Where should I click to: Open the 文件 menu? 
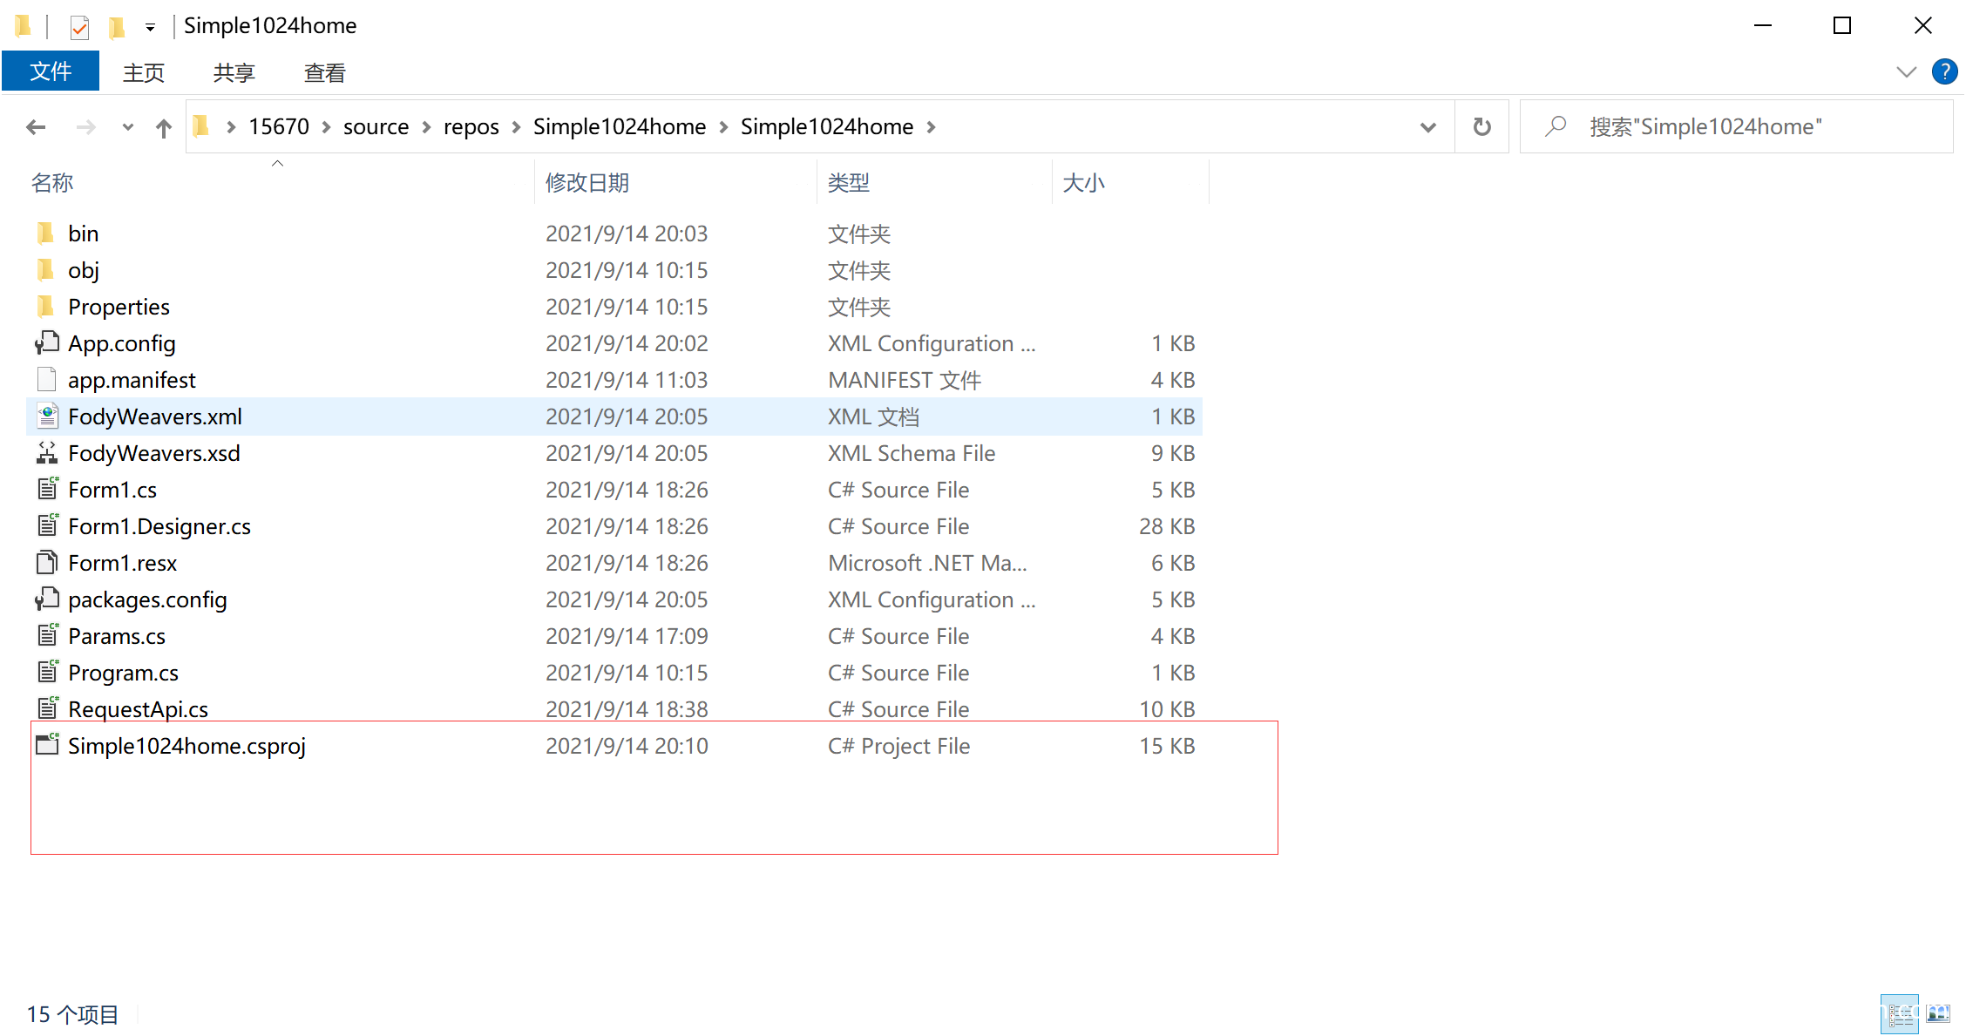(x=50, y=71)
